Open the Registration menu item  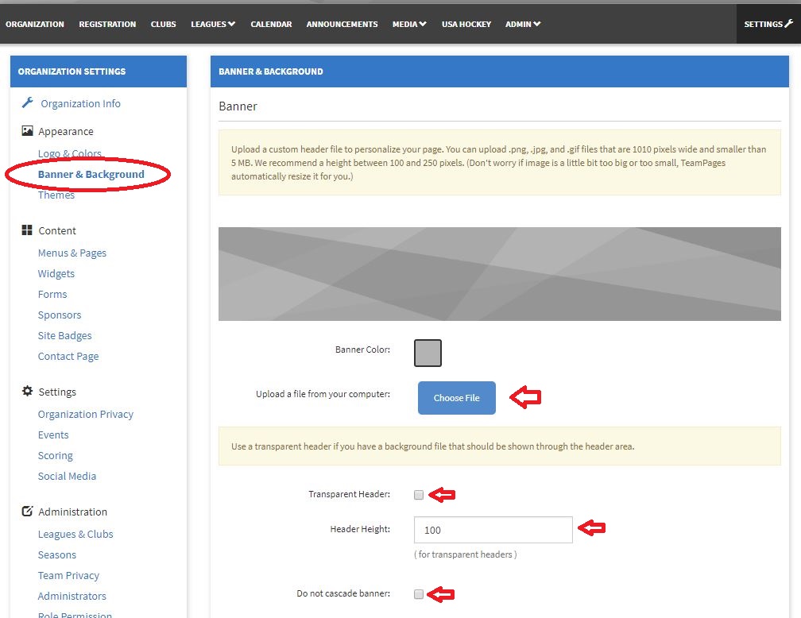(x=107, y=24)
